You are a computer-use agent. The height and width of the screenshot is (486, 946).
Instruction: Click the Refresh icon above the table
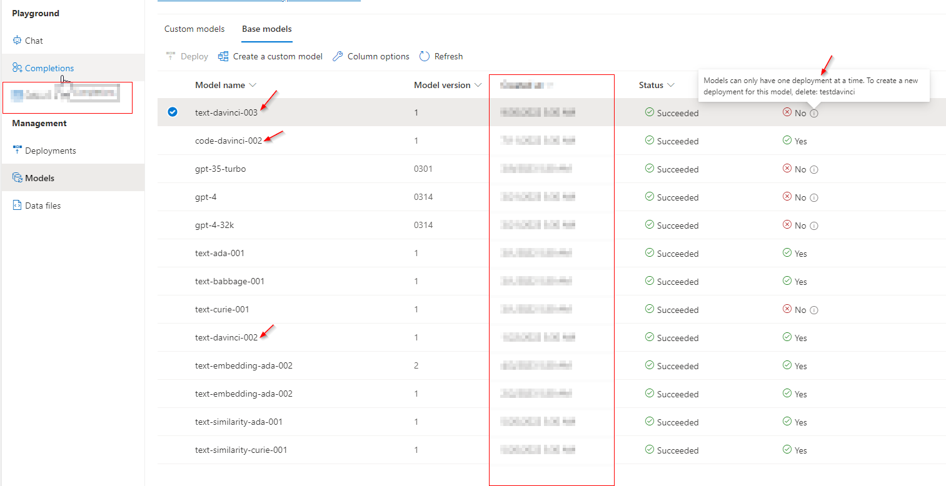(x=423, y=56)
